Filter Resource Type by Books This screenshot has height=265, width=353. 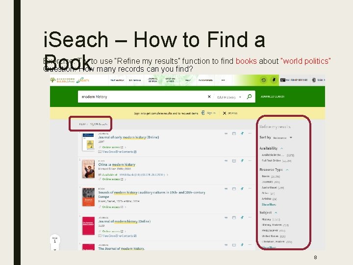(x=271, y=176)
